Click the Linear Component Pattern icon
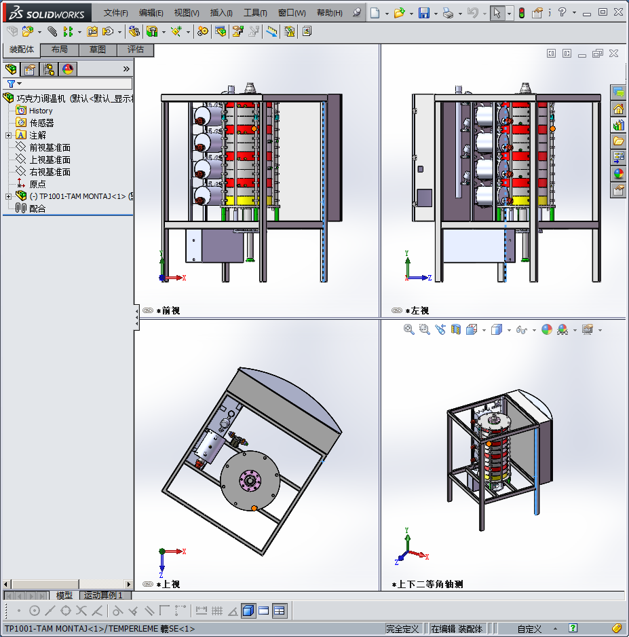629x637 pixels. (68, 31)
